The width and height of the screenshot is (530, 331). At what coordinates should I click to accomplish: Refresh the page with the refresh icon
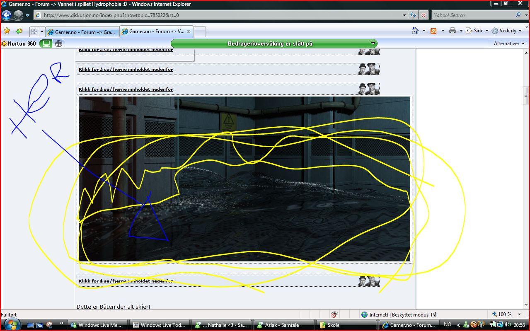click(x=413, y=15)
